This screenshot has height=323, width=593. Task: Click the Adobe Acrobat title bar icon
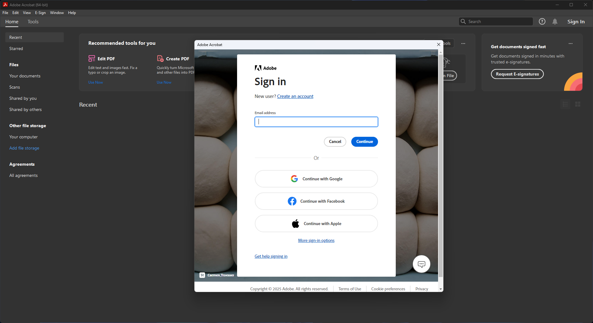(5, 5)
